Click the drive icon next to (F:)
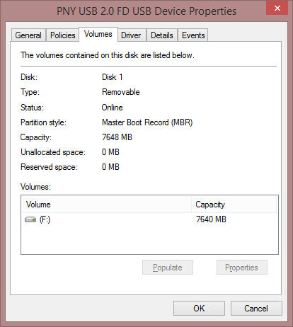 coord(30,219)
